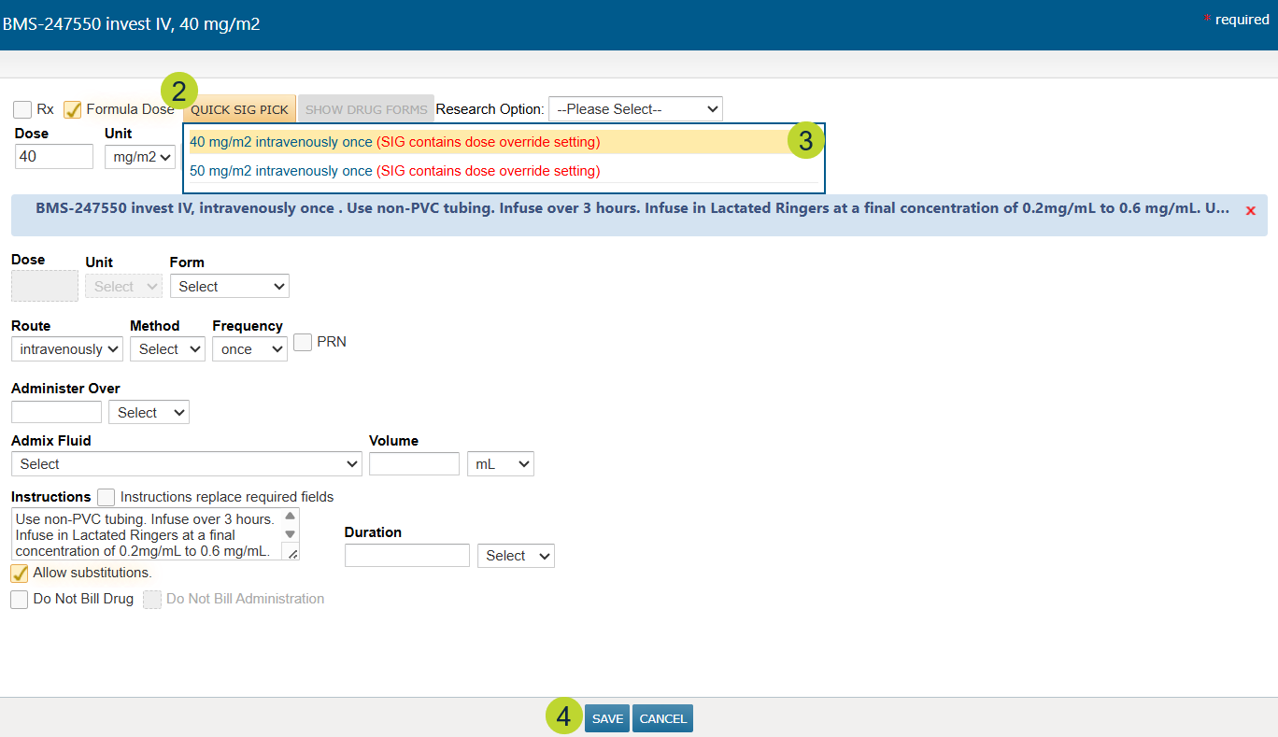Uncheck Allow substitutions
1278x737 pixels.
tap(20, 573)
